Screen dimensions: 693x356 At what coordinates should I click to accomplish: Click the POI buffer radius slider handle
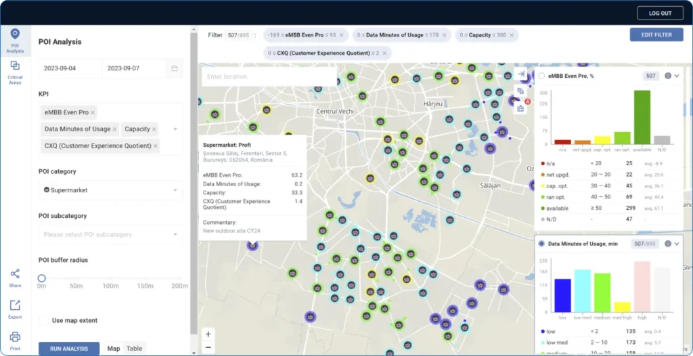(x=42, y=278)
